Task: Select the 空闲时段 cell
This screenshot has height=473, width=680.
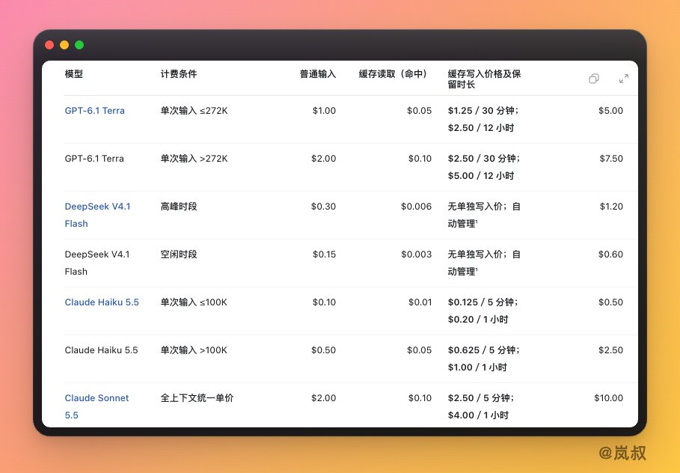Action: coord(179,254)
